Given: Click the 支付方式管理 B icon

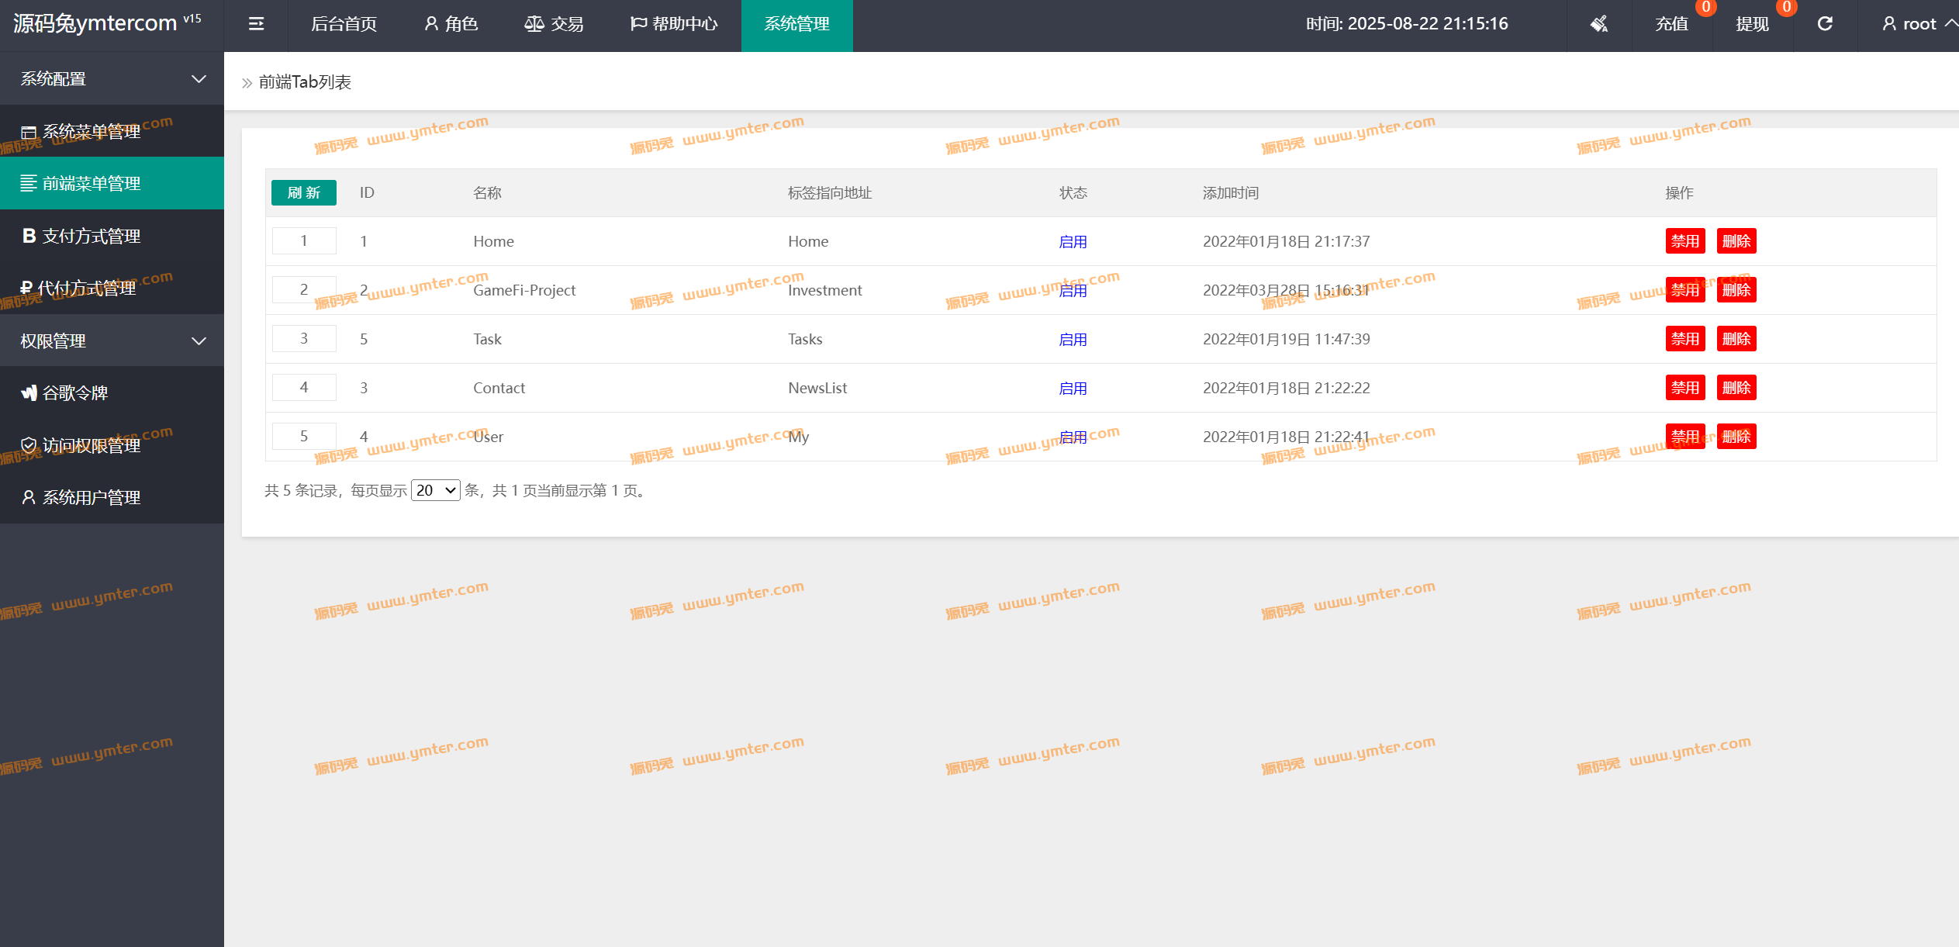Looking at the screenshot, I should click(x=29, y=236).
